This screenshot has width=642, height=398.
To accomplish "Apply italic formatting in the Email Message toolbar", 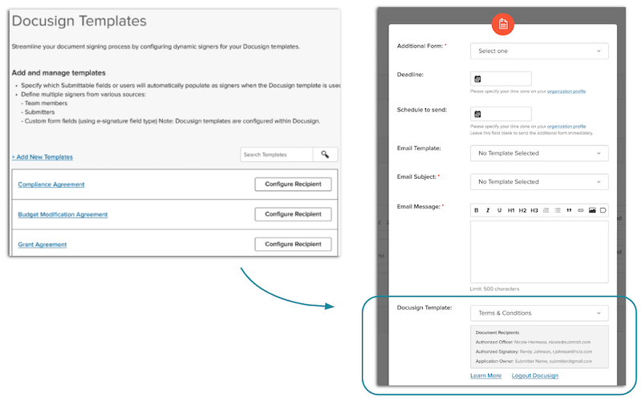I will pos(488,210).
